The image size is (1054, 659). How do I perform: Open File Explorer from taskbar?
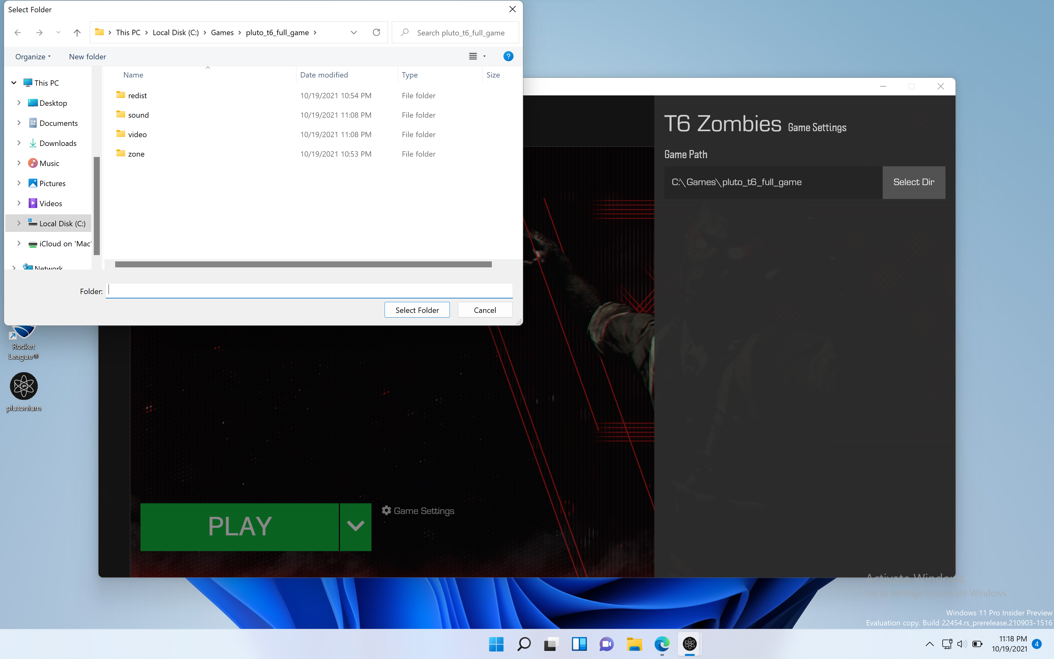(634, 644)
